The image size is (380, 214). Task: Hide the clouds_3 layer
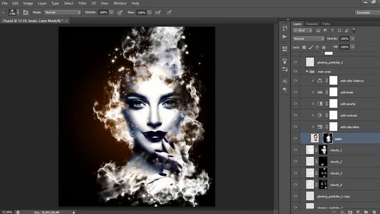296,173
